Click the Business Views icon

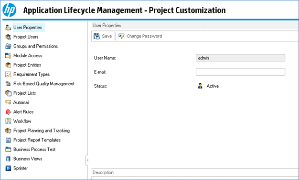8,159
